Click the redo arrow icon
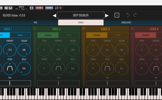 click(x=135, y=15)
